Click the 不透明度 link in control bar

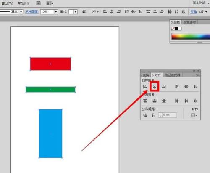pos(31,12)
